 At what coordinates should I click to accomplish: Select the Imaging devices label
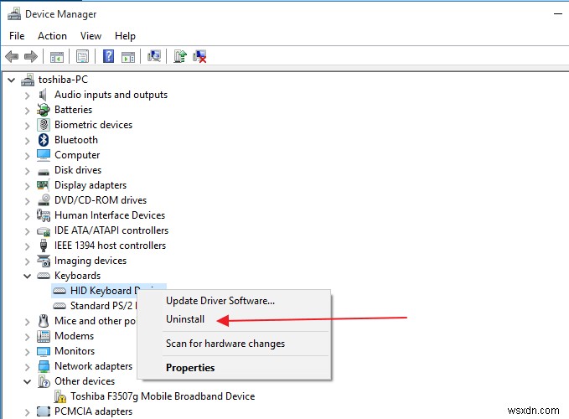tap(91, 261)
